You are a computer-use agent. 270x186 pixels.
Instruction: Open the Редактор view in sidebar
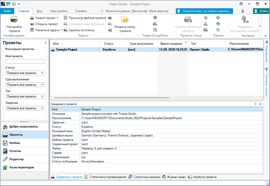16,159
